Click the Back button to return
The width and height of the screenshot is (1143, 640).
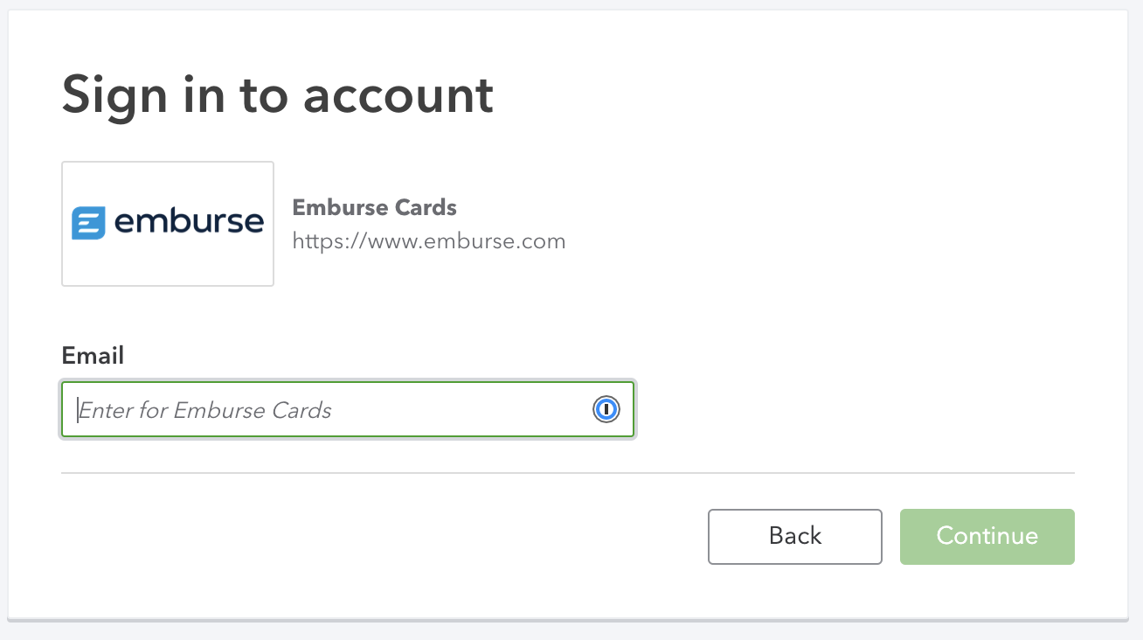point(794,536)
